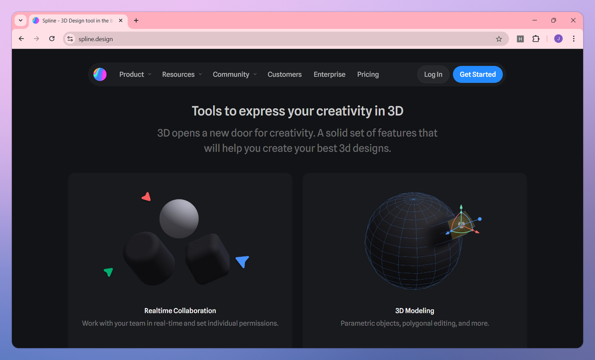Click the Enterprise navigation link
This screenshot has width=595, height=360.
[329, 74]
